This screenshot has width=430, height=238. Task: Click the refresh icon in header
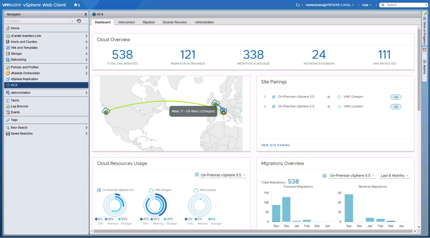tap(298, 5)
